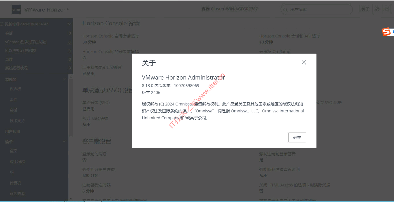This screenshot has height=202, width=394.
Task: Open 桌面 under 清单
Action: [x=14, y=151]
